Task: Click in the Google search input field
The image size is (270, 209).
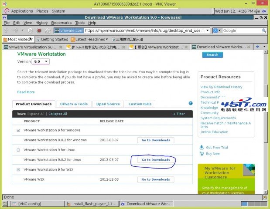Action: pyautogui.click(x=242, y=30)
